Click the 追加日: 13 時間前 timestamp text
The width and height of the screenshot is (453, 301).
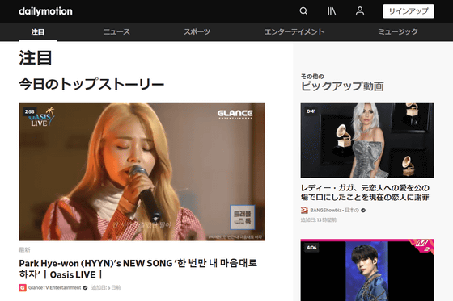point(319,220)
